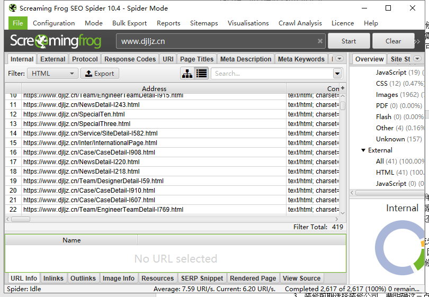Open the Filter HTML dropdown
This screenshot has width=429, height=297.
52,74
